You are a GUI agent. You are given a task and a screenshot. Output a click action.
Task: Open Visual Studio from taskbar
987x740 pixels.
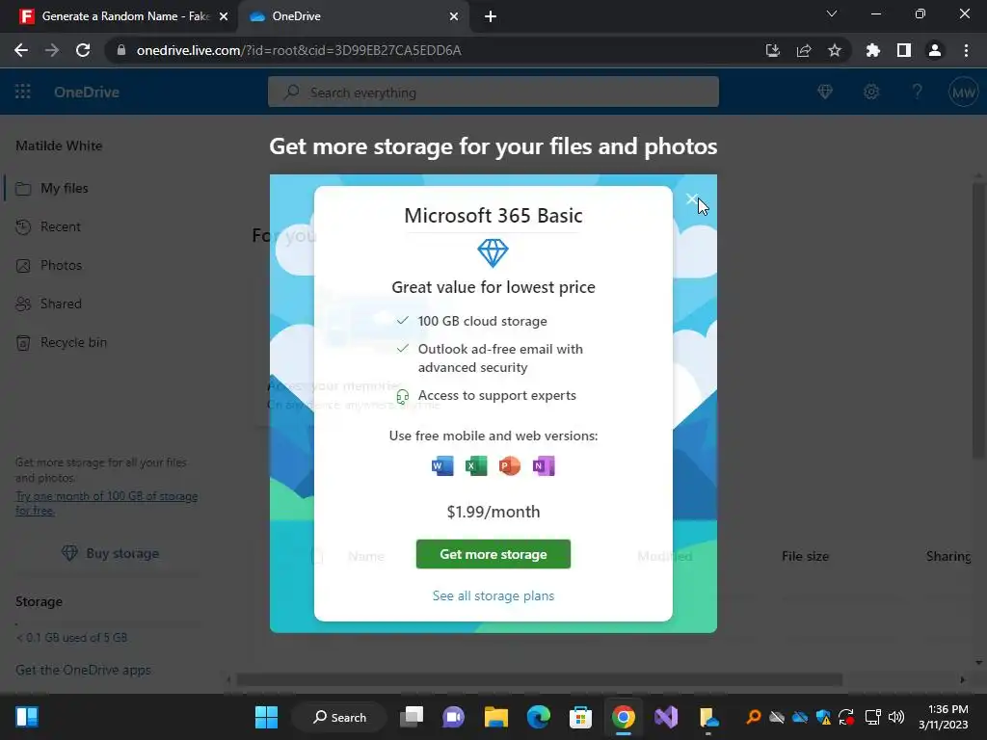point(665,717)
